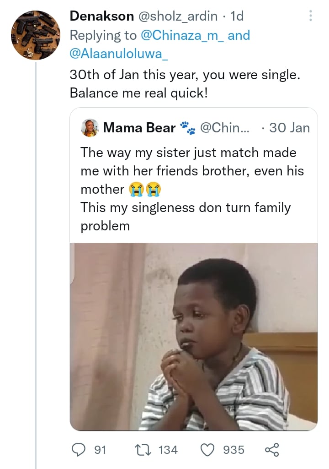Like the tweet with the heart icon
The height and width of the screenshot is (469, 329).
(207, 450)
